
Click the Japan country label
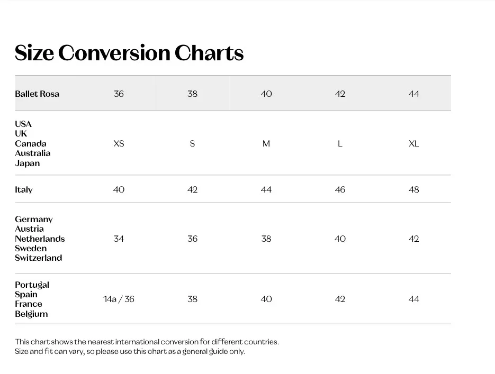28,163
